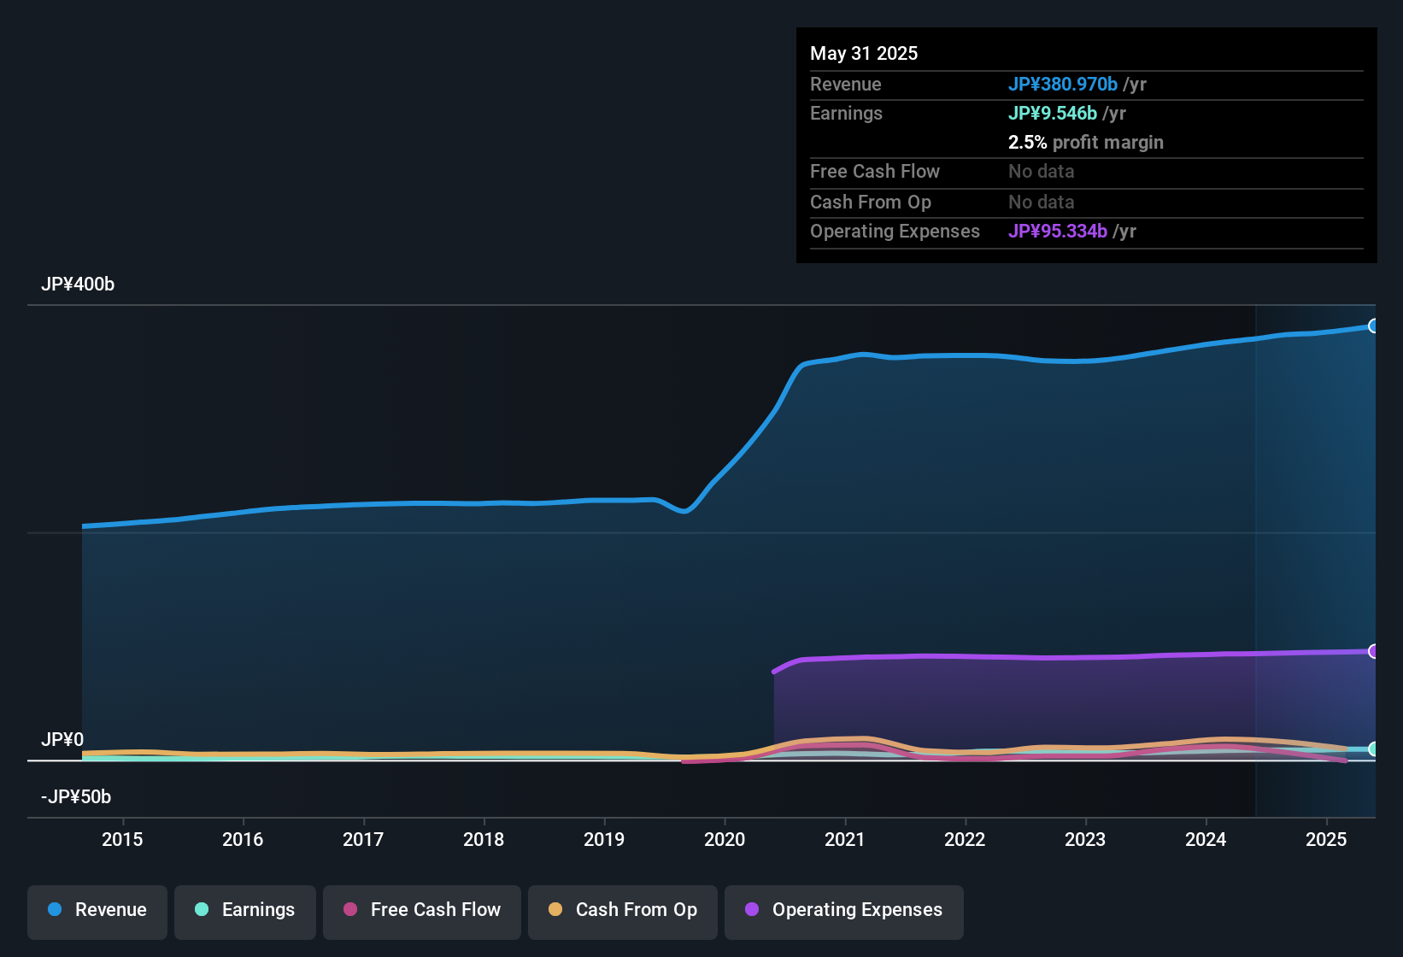Image resolution: width=1403 pixels, height=957 pixels.
Task: Click the 2024 x-axis label
Action: [1206, 839]
